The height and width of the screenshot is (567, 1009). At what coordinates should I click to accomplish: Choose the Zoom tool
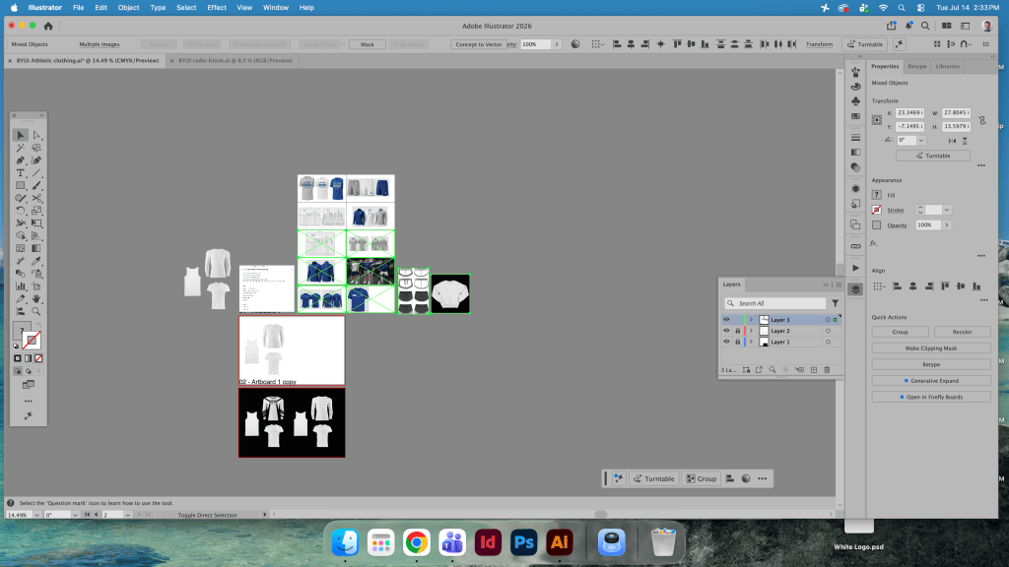click(36, 311)
